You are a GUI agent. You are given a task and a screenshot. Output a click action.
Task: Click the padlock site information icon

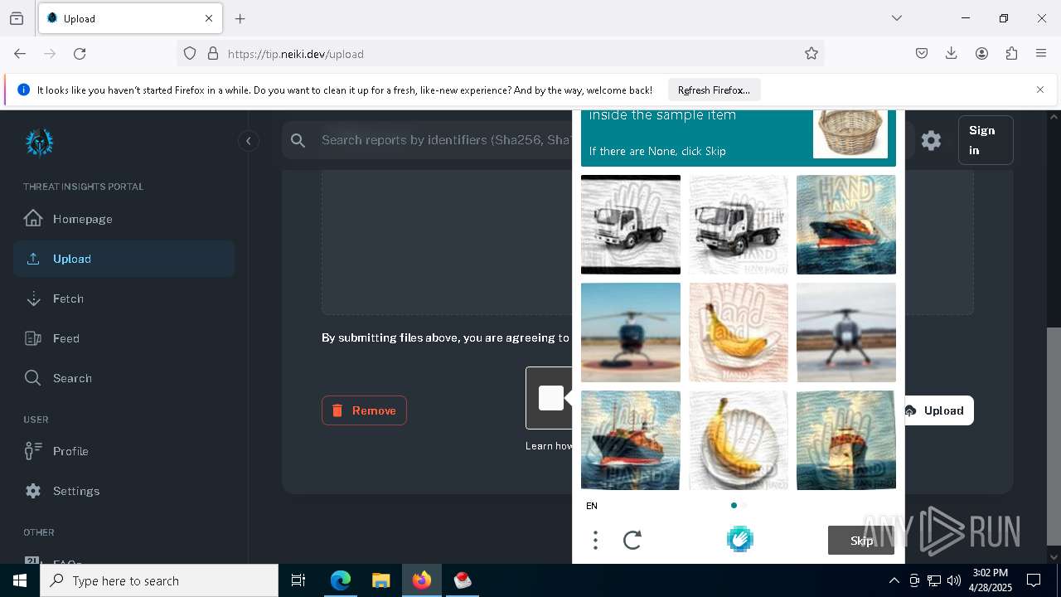[x=213, y=53]
